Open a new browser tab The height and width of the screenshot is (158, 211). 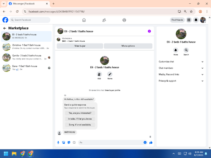point(54,4)
